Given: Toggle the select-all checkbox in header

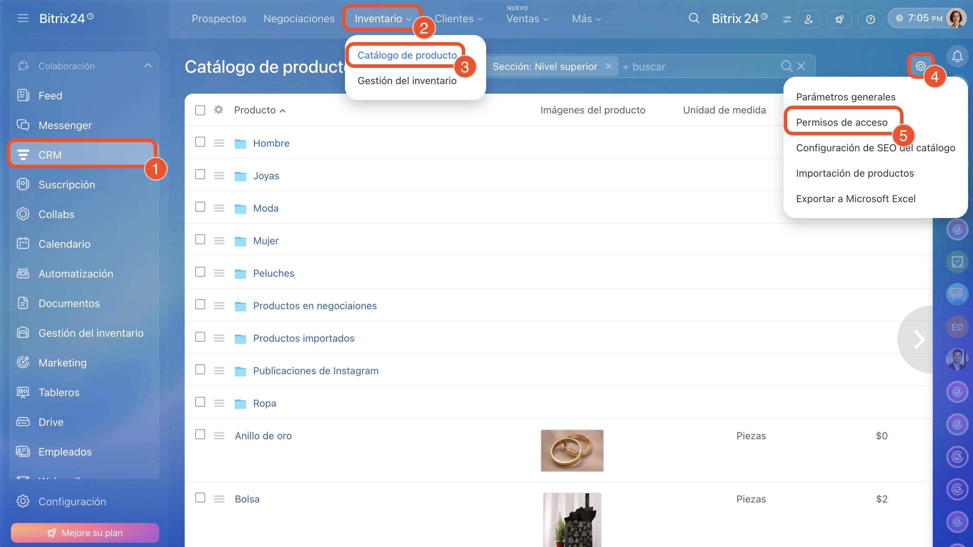Looking at the screenshot, I should 200,110.
